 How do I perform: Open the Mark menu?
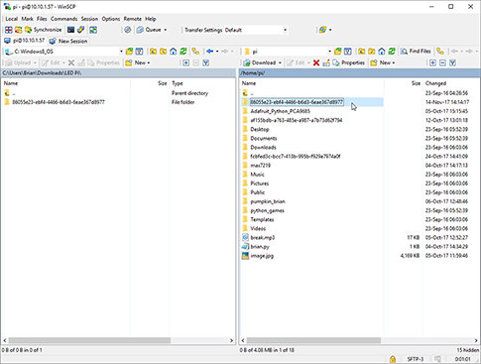pyautogui.click(x=27, y=19)
